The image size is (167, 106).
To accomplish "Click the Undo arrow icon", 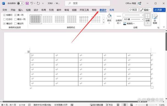I will coord(32,3).
